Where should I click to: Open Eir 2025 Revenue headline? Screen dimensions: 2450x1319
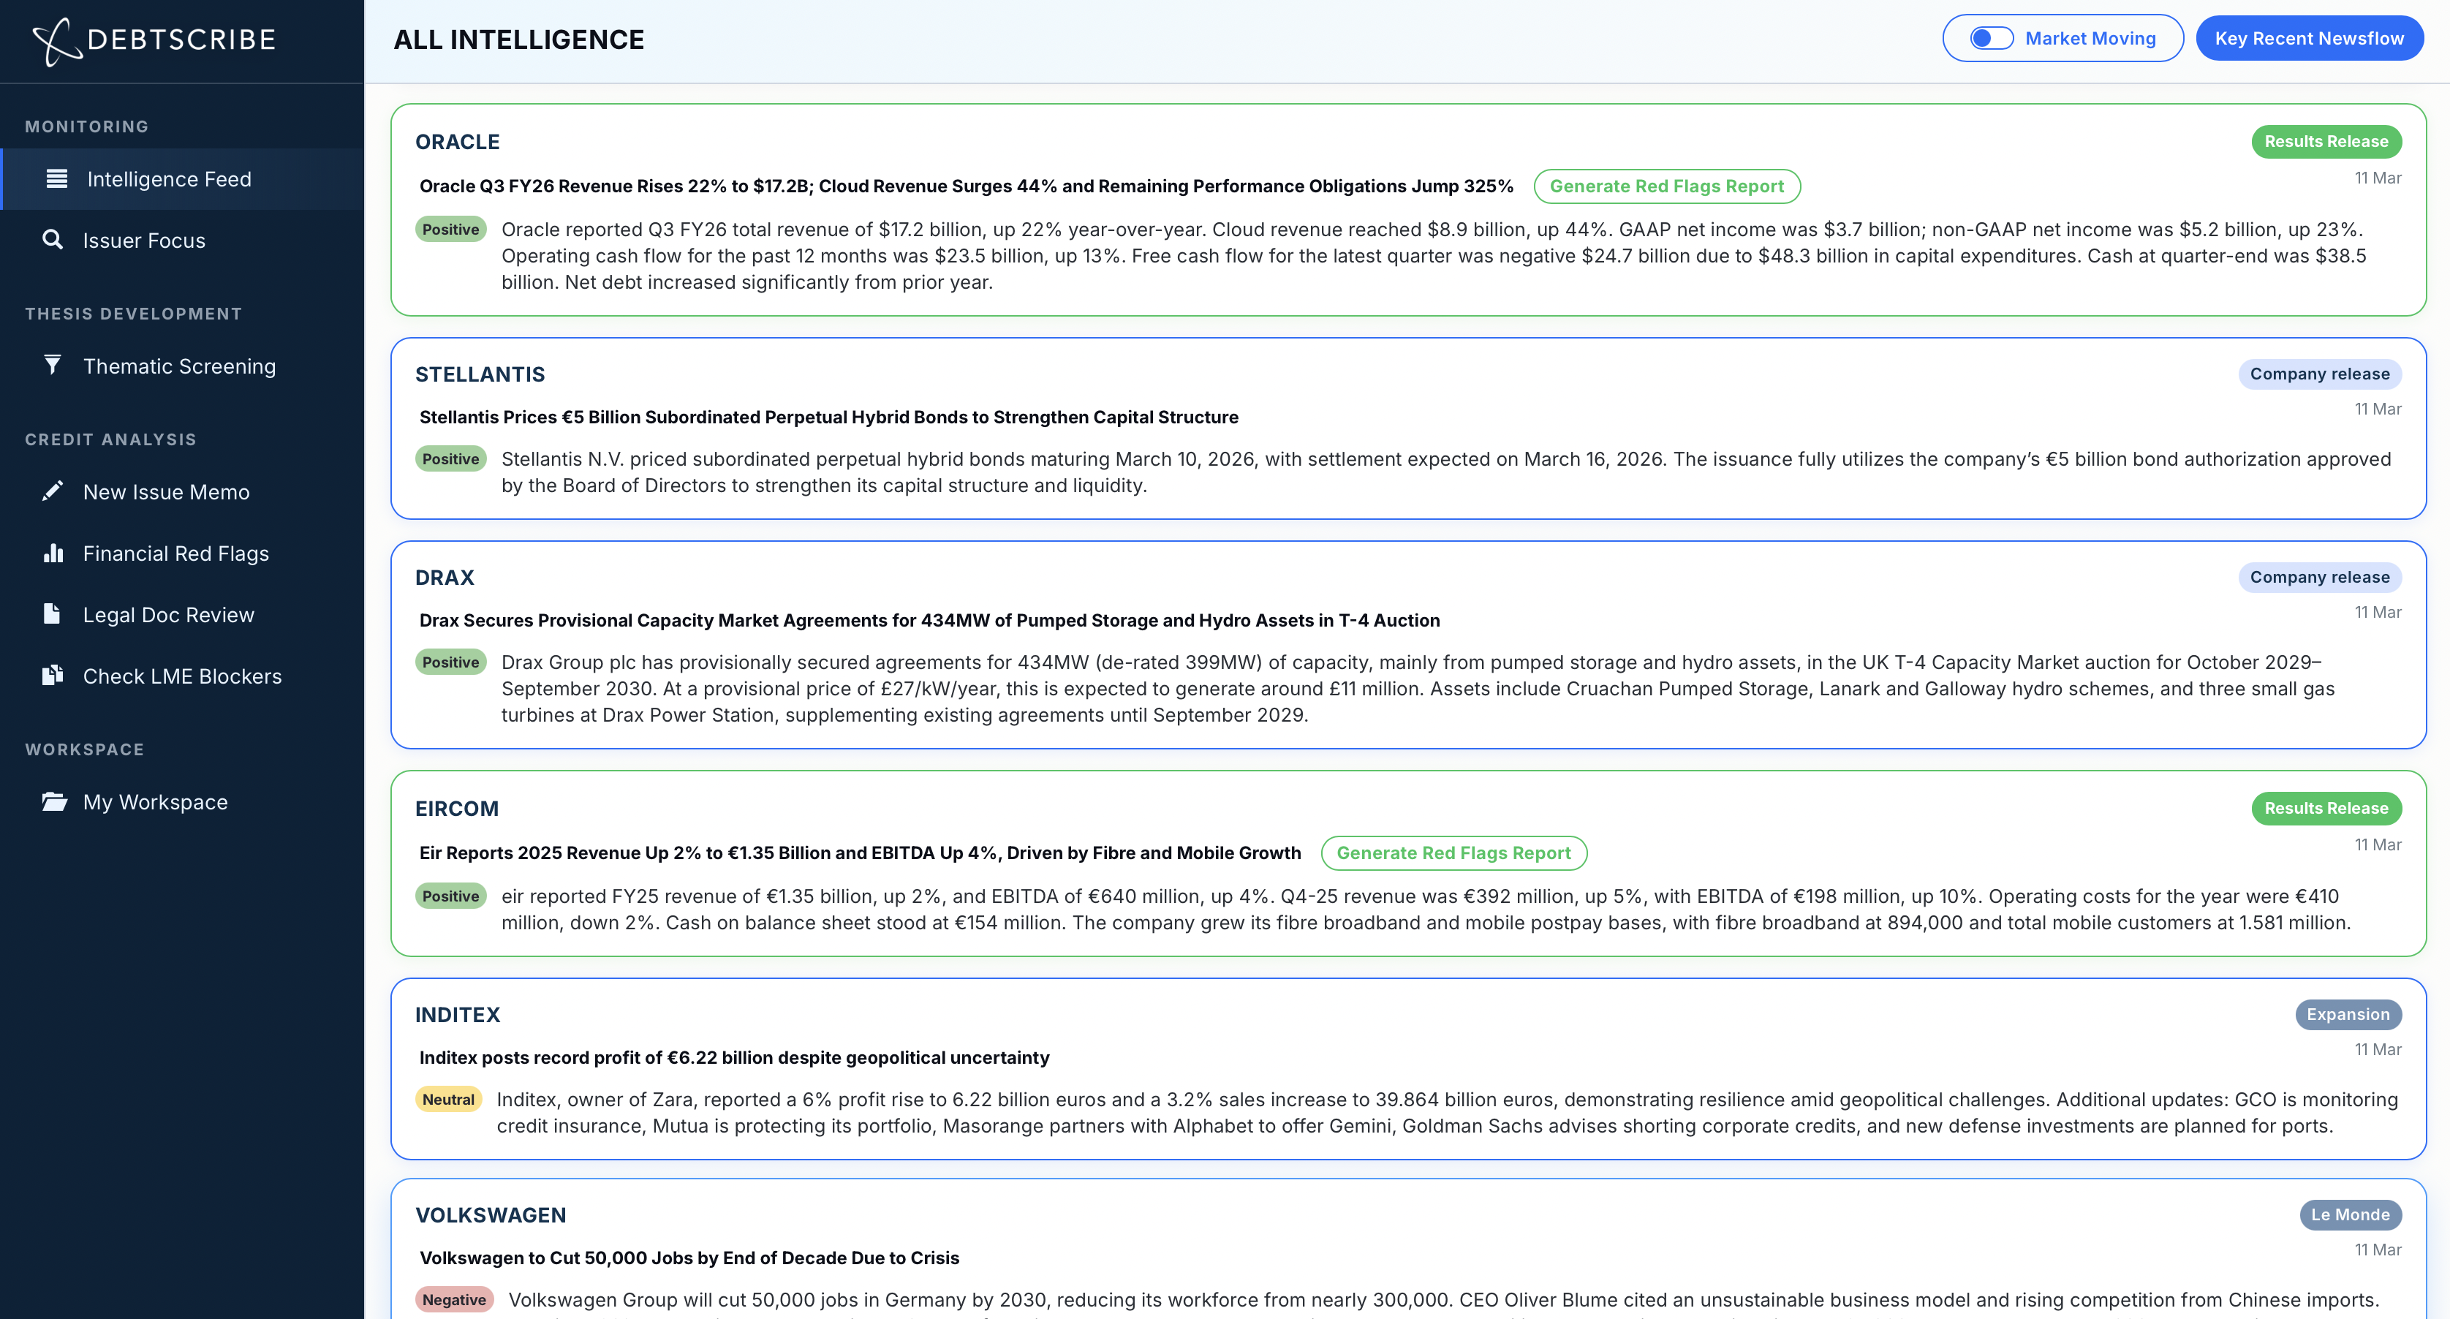point(860,853)
